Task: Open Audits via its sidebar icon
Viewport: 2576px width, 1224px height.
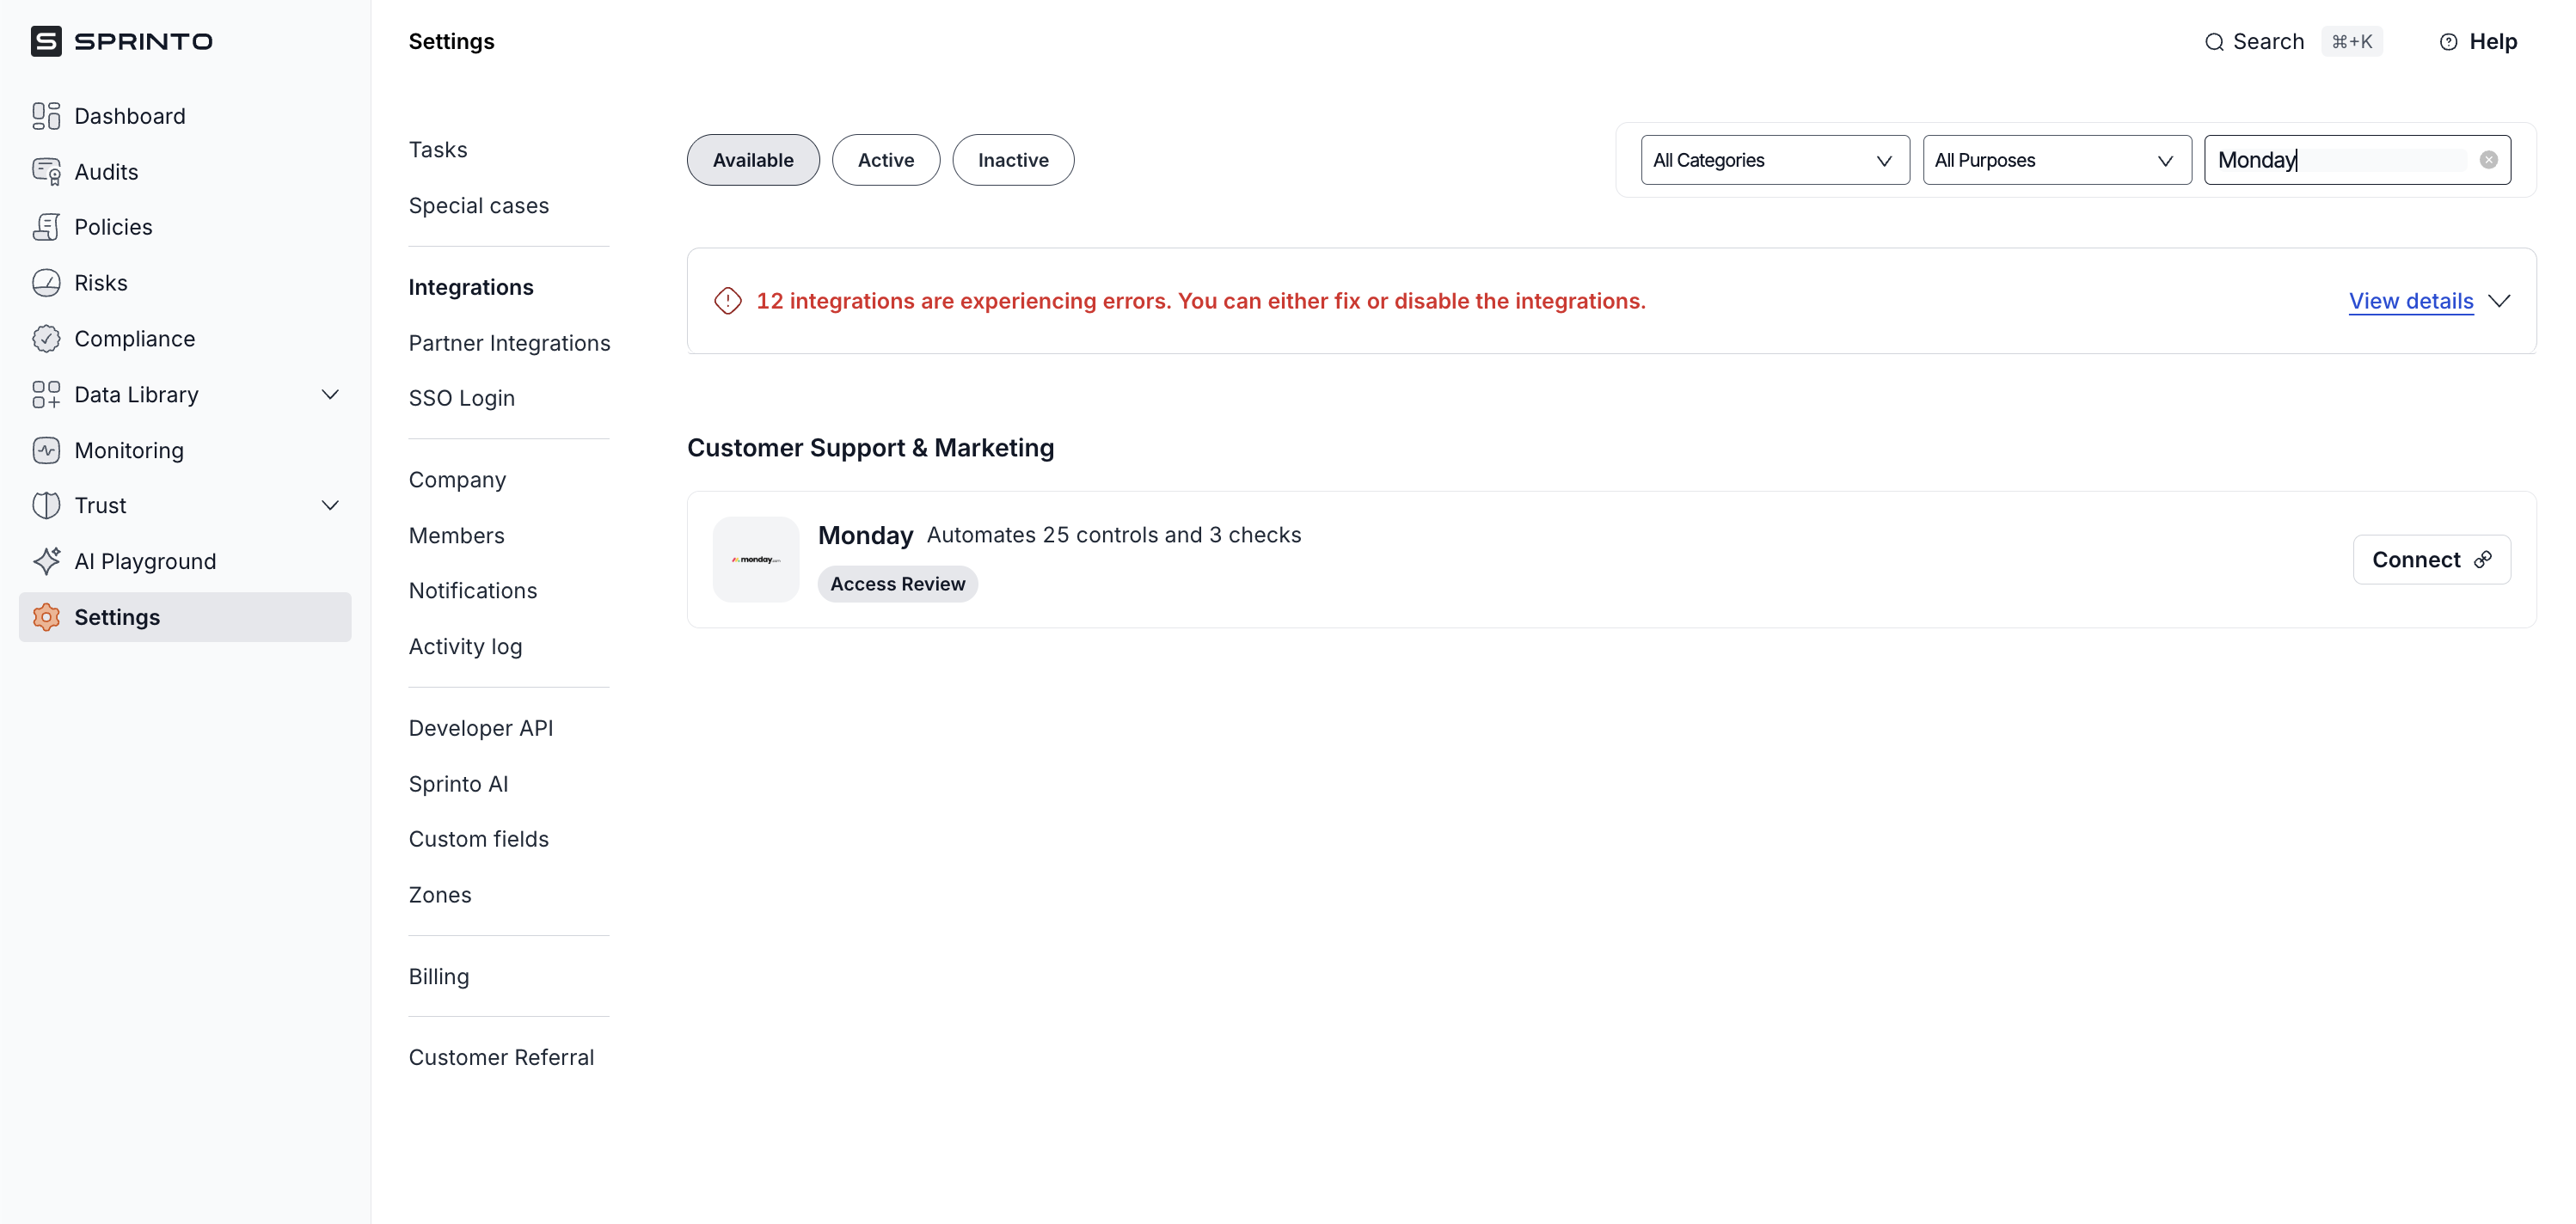Action: (x=46, y=172)
